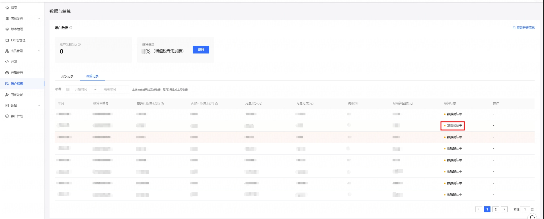Click info icon beside 账户余额(元)
This screenshot has width=544, height=219.
tap(79, 44)
